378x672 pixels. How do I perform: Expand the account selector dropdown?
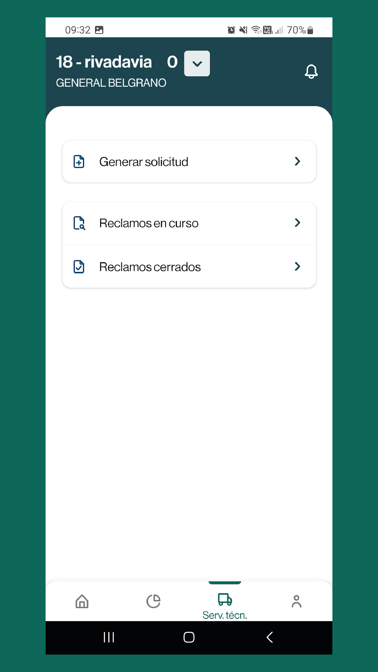(197, 64)
